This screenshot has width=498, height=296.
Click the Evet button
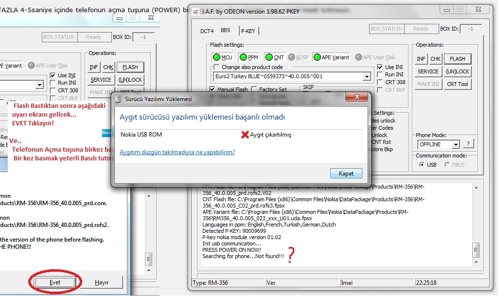55,282
